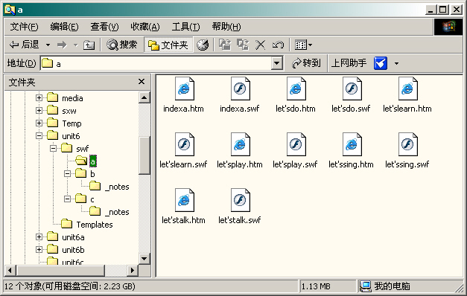The width and height of the screenshot is (467, 296).
Task: Open the 工具(T) menu
Action: (x=186, y=27)
